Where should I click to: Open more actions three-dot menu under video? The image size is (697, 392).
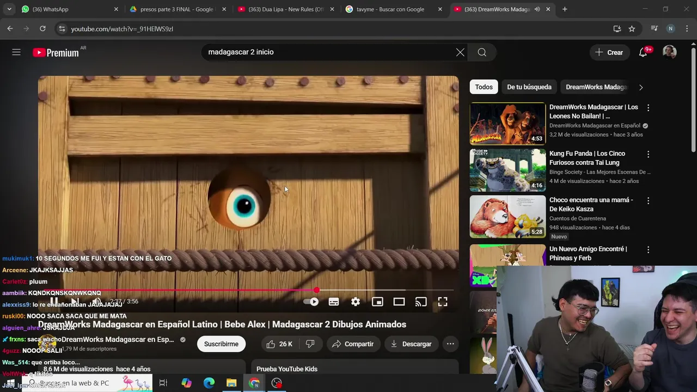coord(450,344)
